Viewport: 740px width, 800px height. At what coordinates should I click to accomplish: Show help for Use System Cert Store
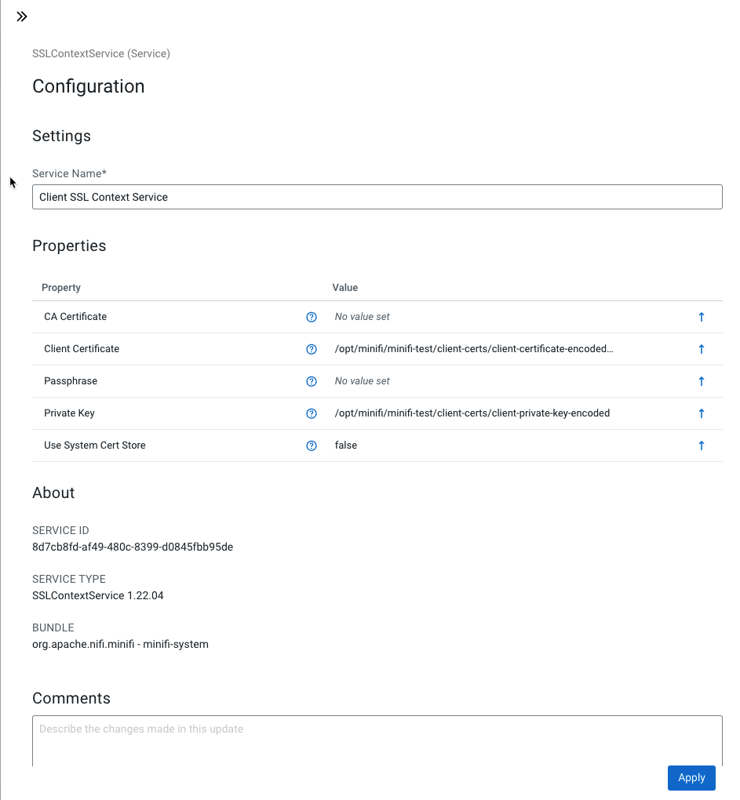[312, 445]
